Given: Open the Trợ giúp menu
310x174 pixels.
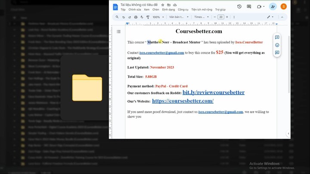Looking at the screenshot, I should click(220, 9).
